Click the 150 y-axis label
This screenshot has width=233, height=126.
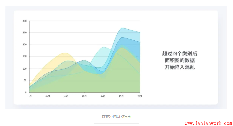point(25,56)
